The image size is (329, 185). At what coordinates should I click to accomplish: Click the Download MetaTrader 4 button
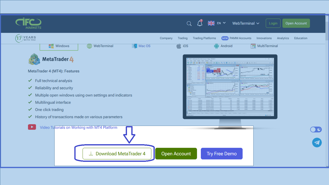117,153
